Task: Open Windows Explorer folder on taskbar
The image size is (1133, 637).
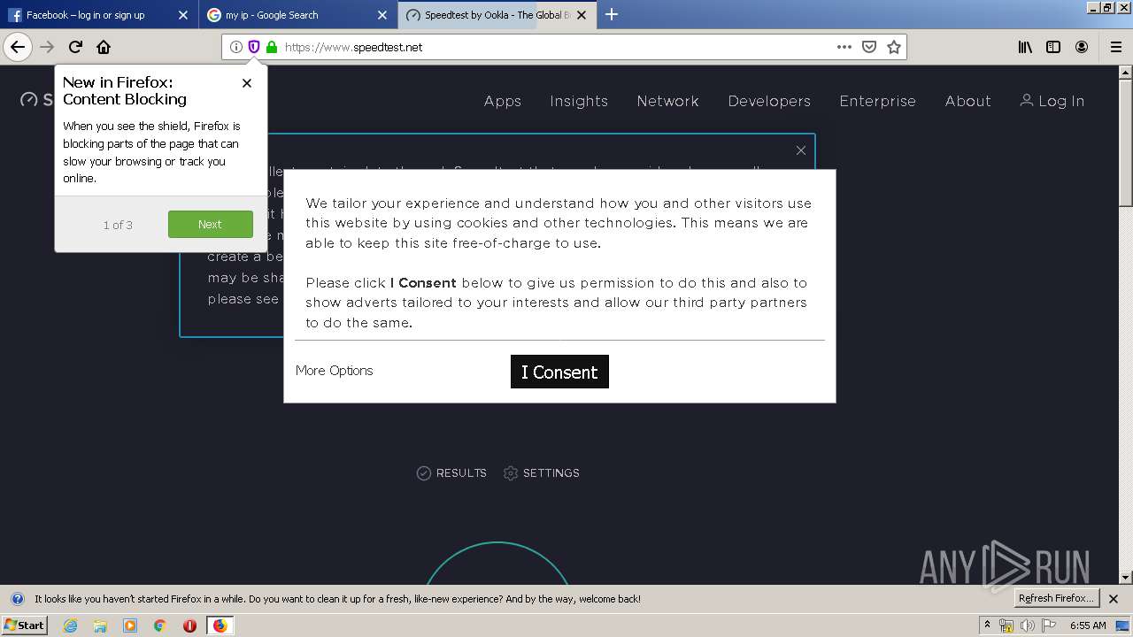Action: click(100, 625)
